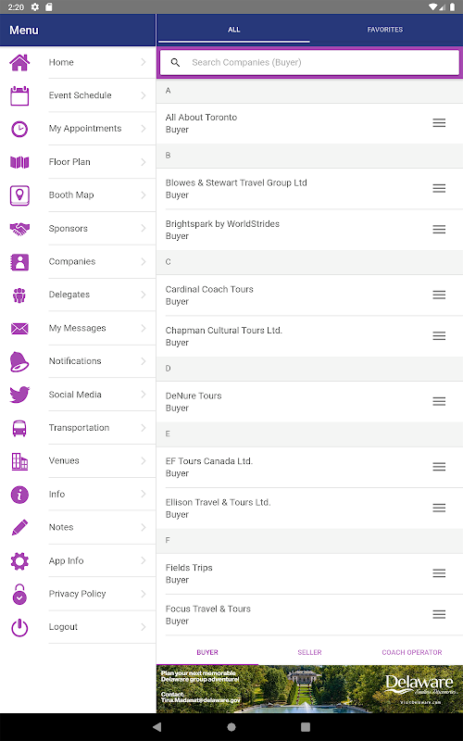Tap the Android recent apps button
Viewport: 463px width, 741px height.
click(x=306, y=727)
